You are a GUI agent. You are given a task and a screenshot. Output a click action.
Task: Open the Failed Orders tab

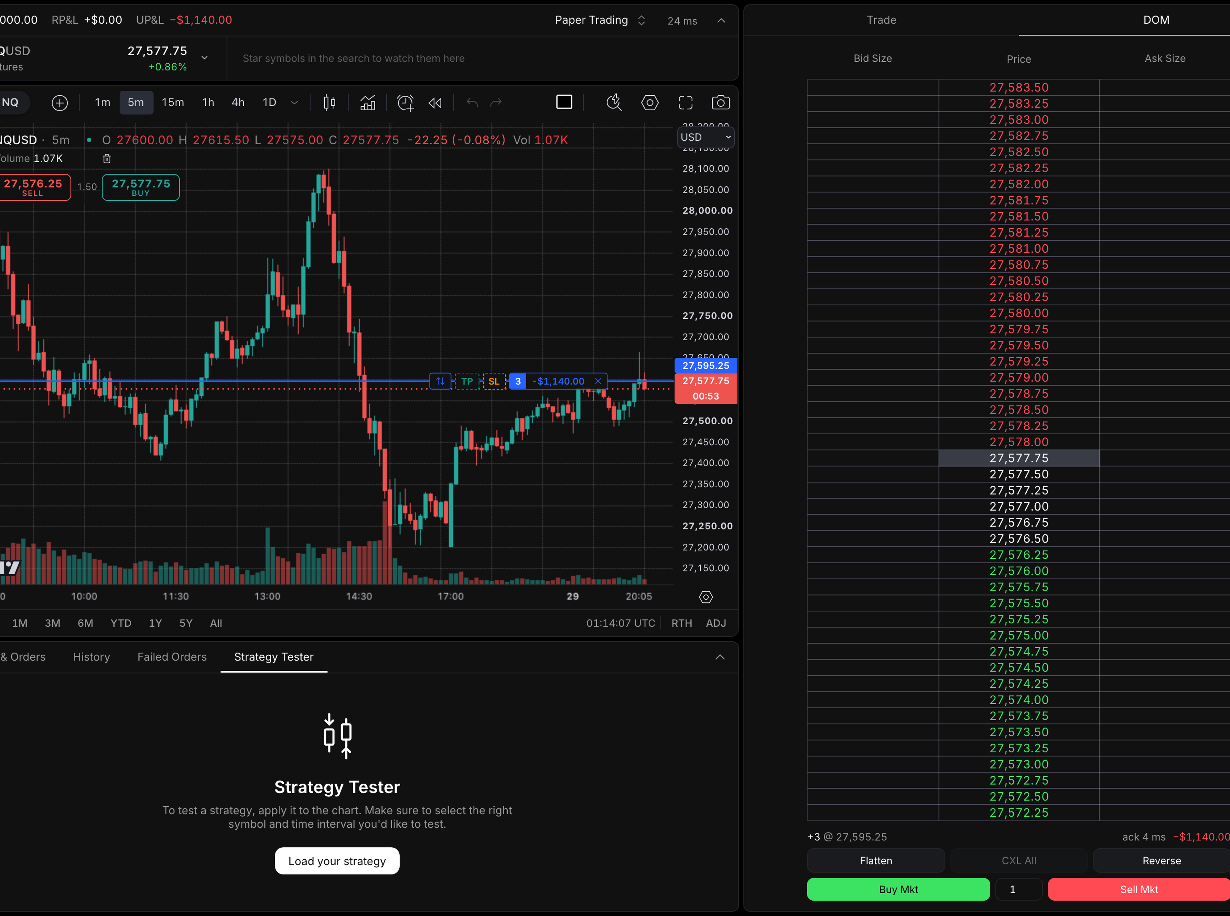tap(172, 657)
